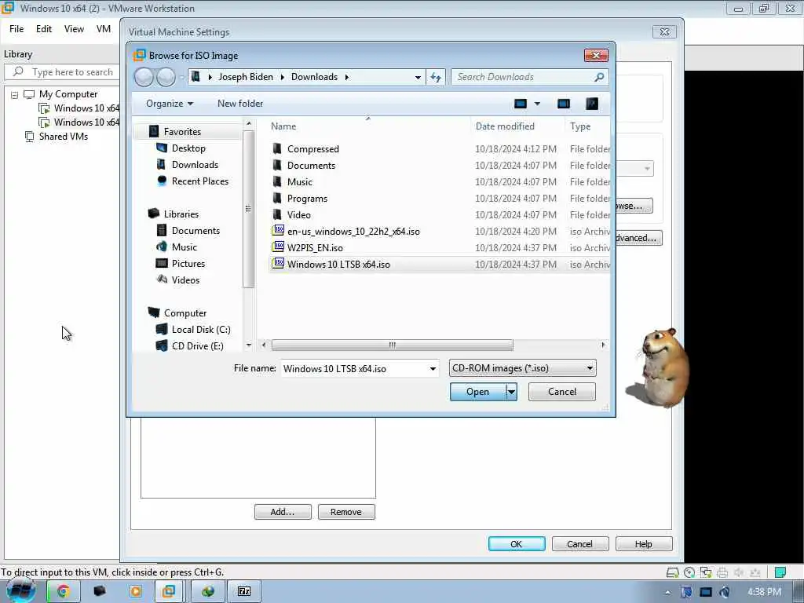Open the View menu in VMware
This screenshot has height=603, width=804.
74,29
